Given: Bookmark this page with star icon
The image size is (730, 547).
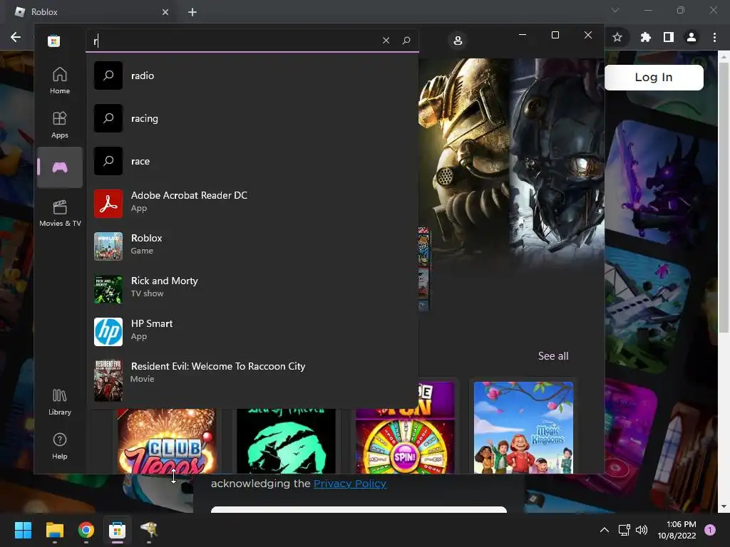Looking at the screenshot, I should 617,37.
